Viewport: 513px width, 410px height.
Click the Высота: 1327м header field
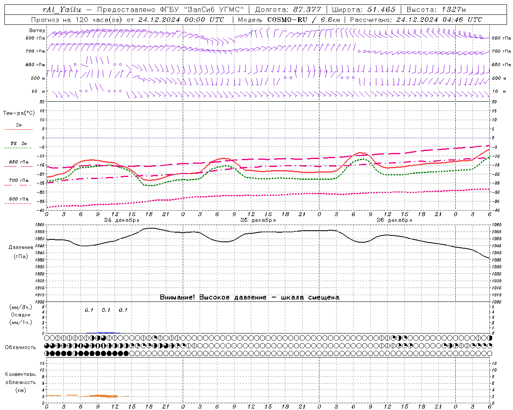pos(436,10)
